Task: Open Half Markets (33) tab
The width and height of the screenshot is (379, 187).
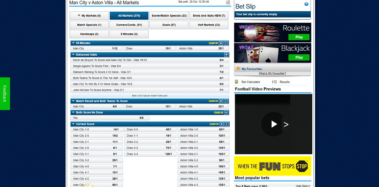Action: tap(209, 25)
